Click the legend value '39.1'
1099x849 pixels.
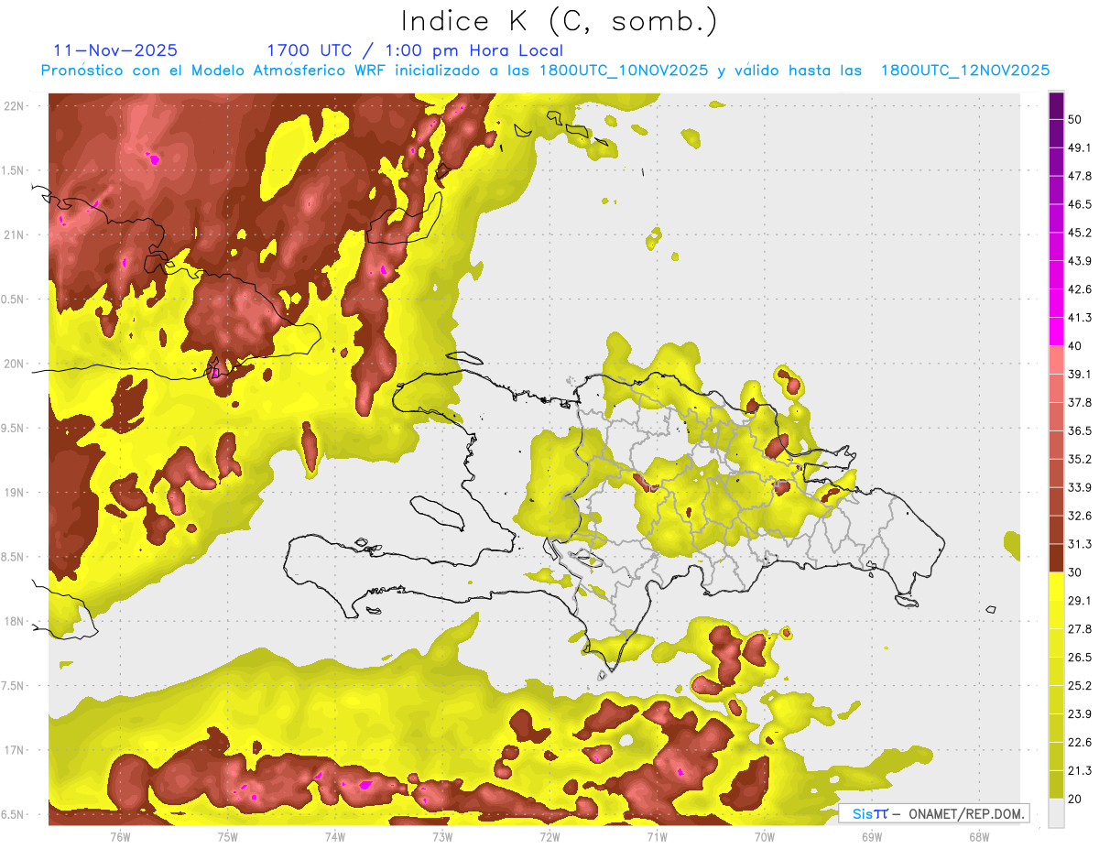[x=1080, y=375]
